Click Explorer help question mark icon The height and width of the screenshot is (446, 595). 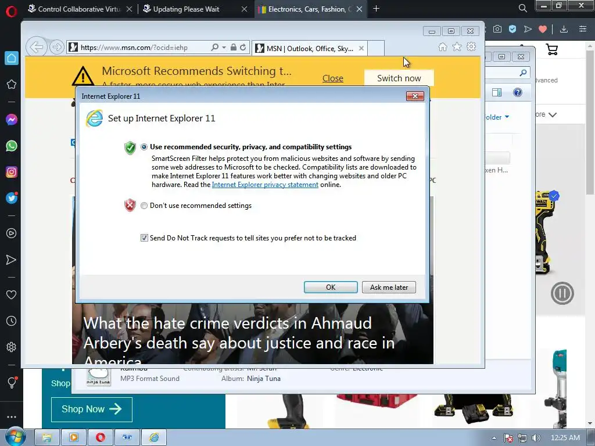pyautogui.click(x=517, y=92)
